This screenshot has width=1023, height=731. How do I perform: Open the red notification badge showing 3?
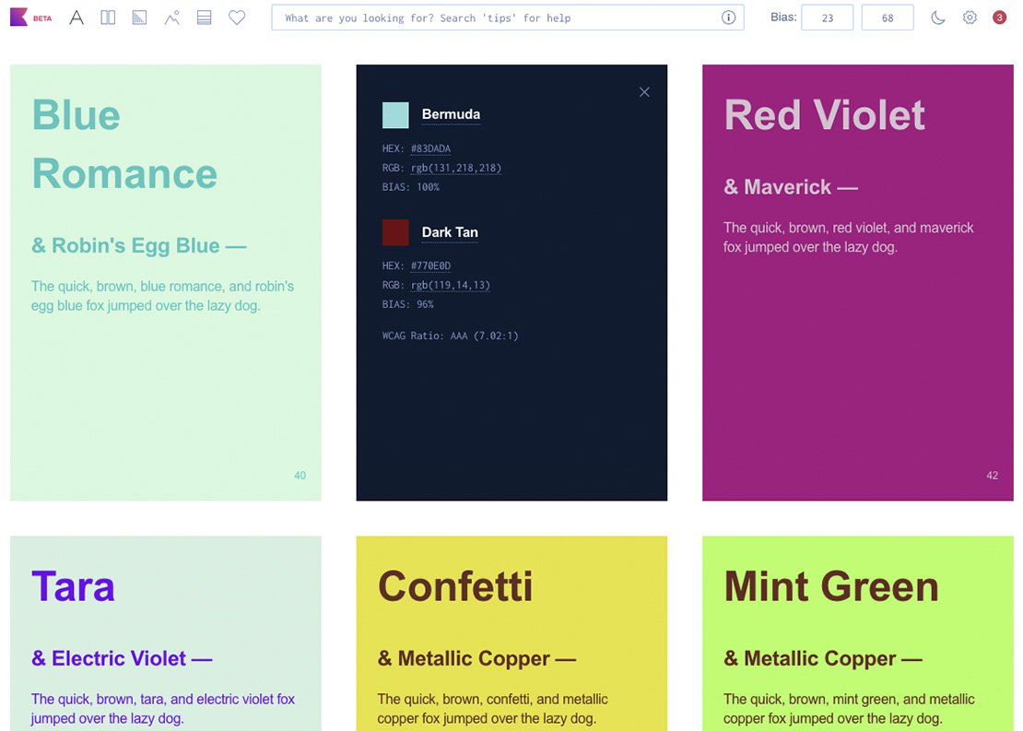pos(999,16)
